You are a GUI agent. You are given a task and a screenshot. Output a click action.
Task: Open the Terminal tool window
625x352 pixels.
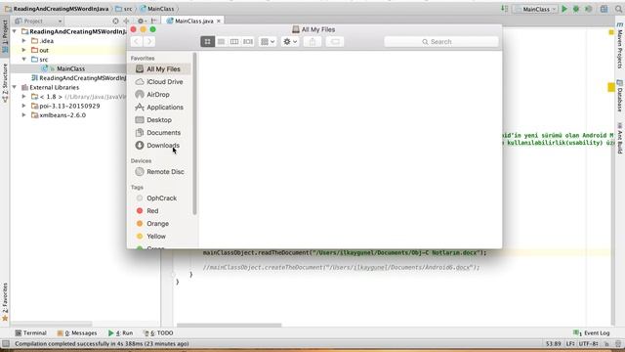[30, 332]
